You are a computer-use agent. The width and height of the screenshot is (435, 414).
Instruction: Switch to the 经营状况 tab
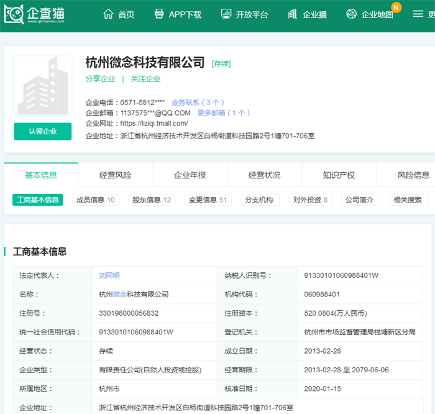click(x=265, y=175)
